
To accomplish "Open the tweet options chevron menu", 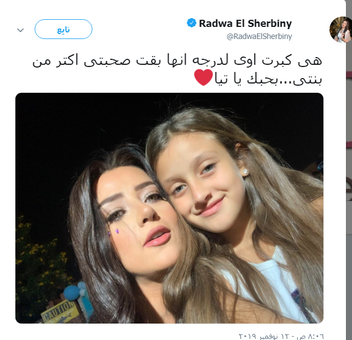I will coord(20,30).
